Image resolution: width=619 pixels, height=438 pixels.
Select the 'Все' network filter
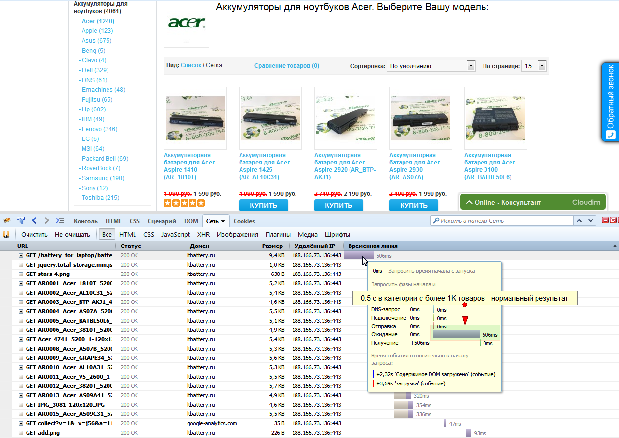(x=106, y=235)
